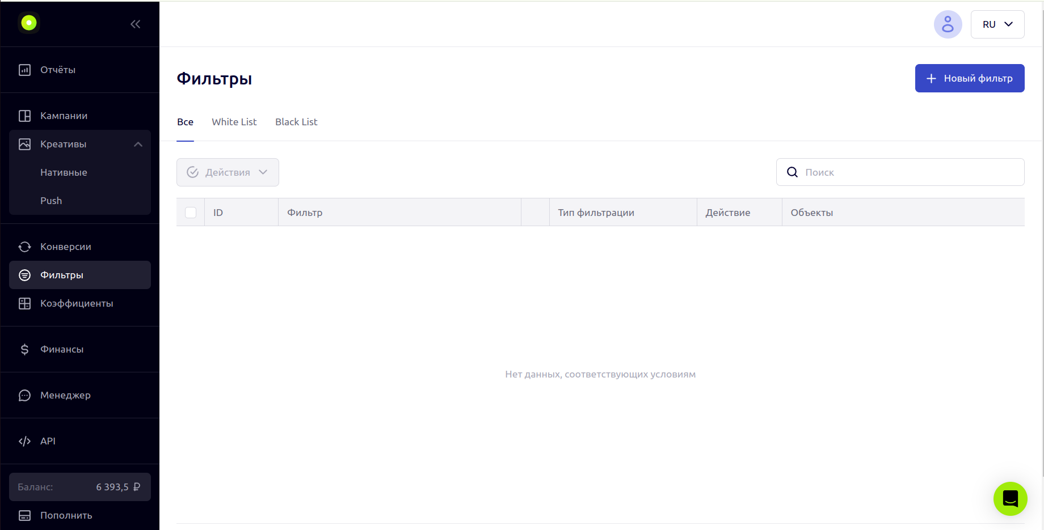Open API section in the sidebar

pos(80,441)
